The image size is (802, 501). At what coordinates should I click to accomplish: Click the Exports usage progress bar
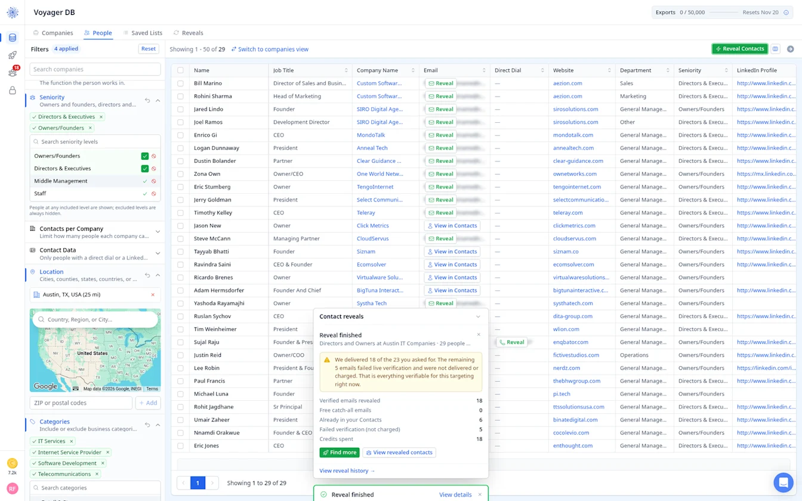[x=723, y=13]
